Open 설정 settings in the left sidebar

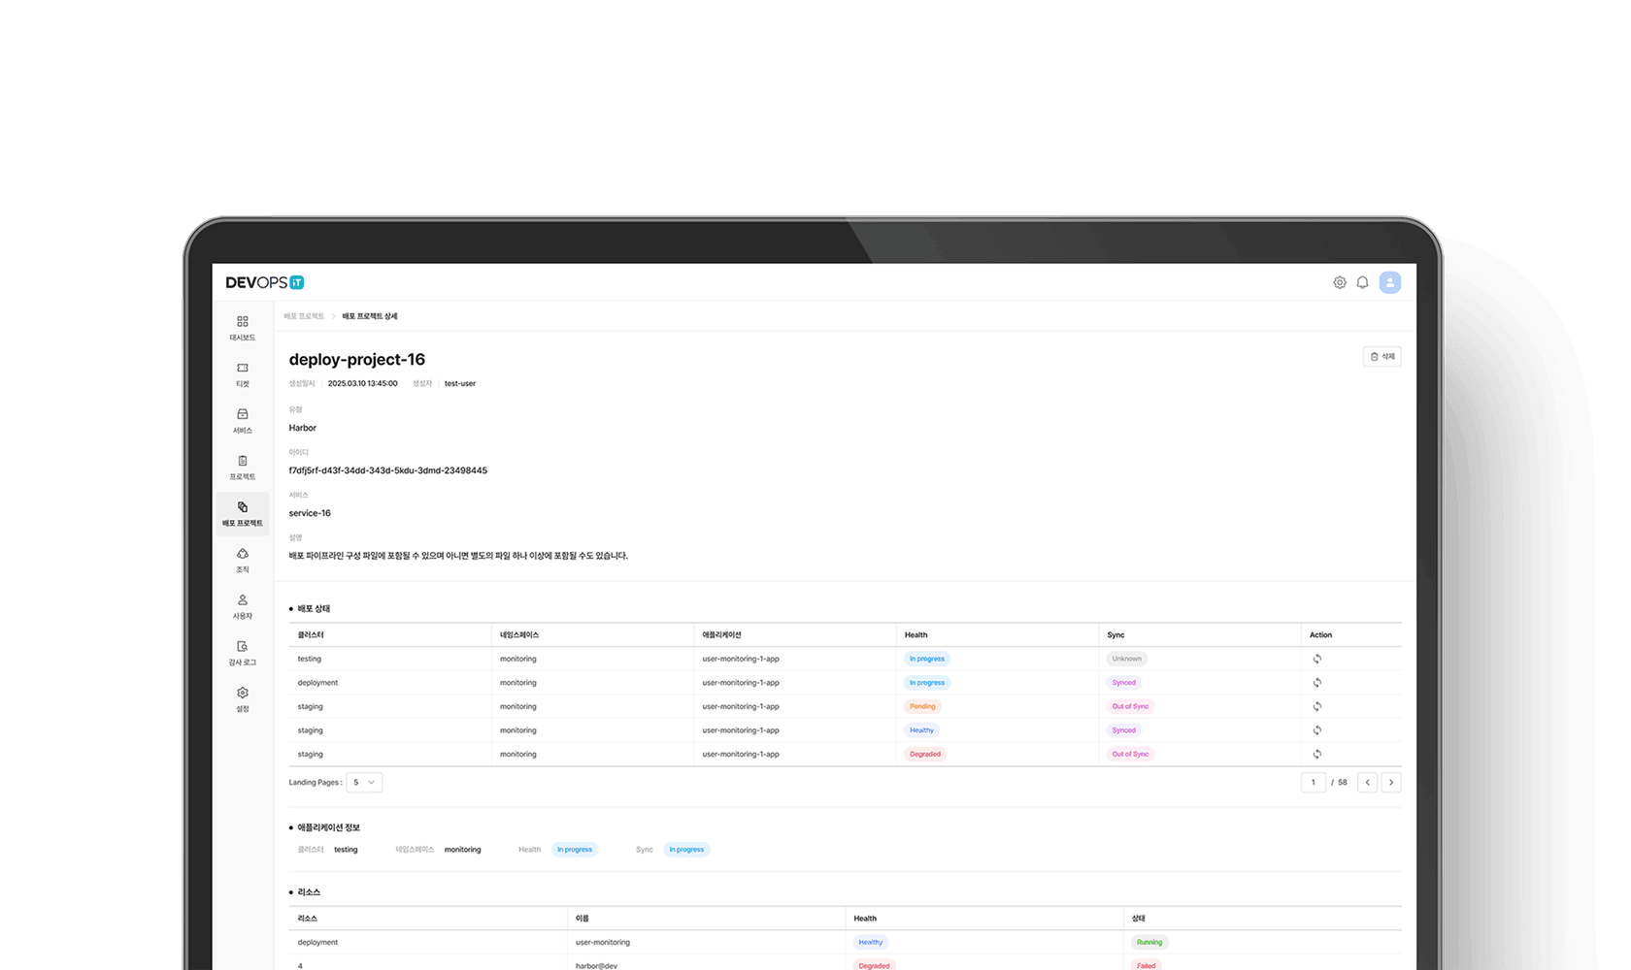pyautogui.click(x=243, y=699)
